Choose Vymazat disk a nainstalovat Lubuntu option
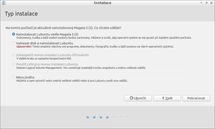The height and width of the screenshot is (129, 215). pyautogui.click(x=13, y=43)
